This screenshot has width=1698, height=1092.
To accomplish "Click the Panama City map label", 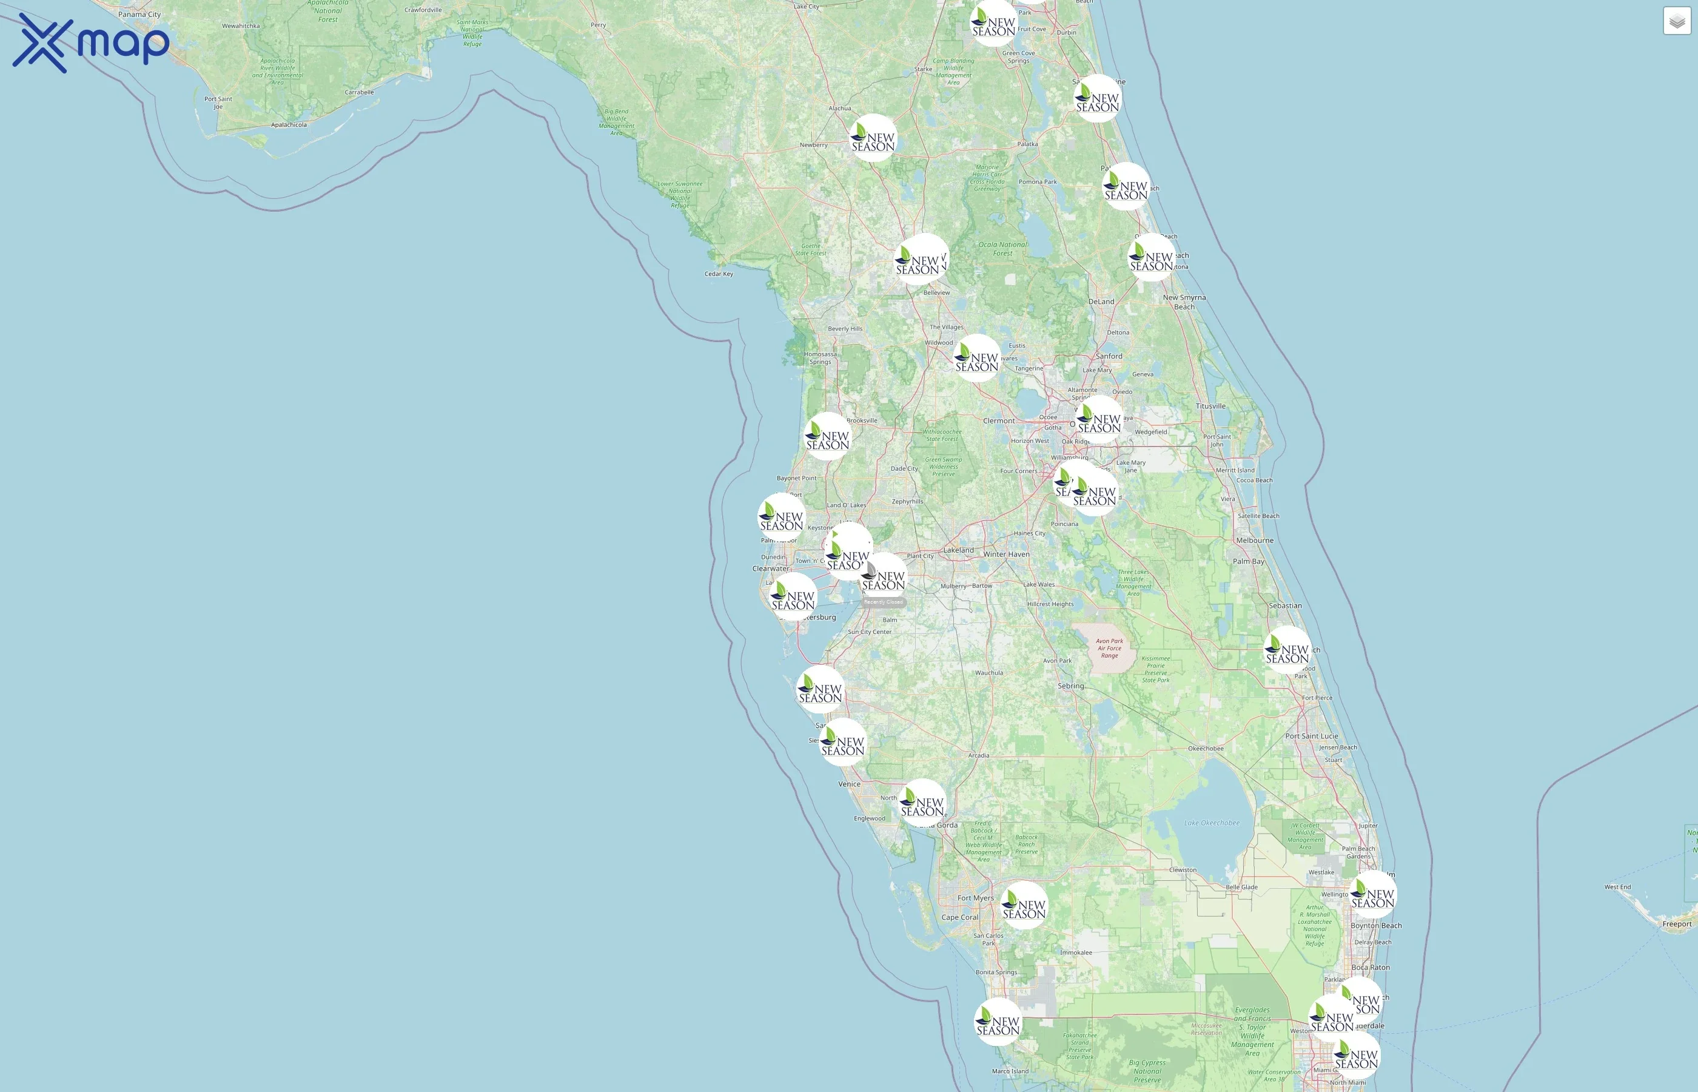I will [x=139, y=14].
